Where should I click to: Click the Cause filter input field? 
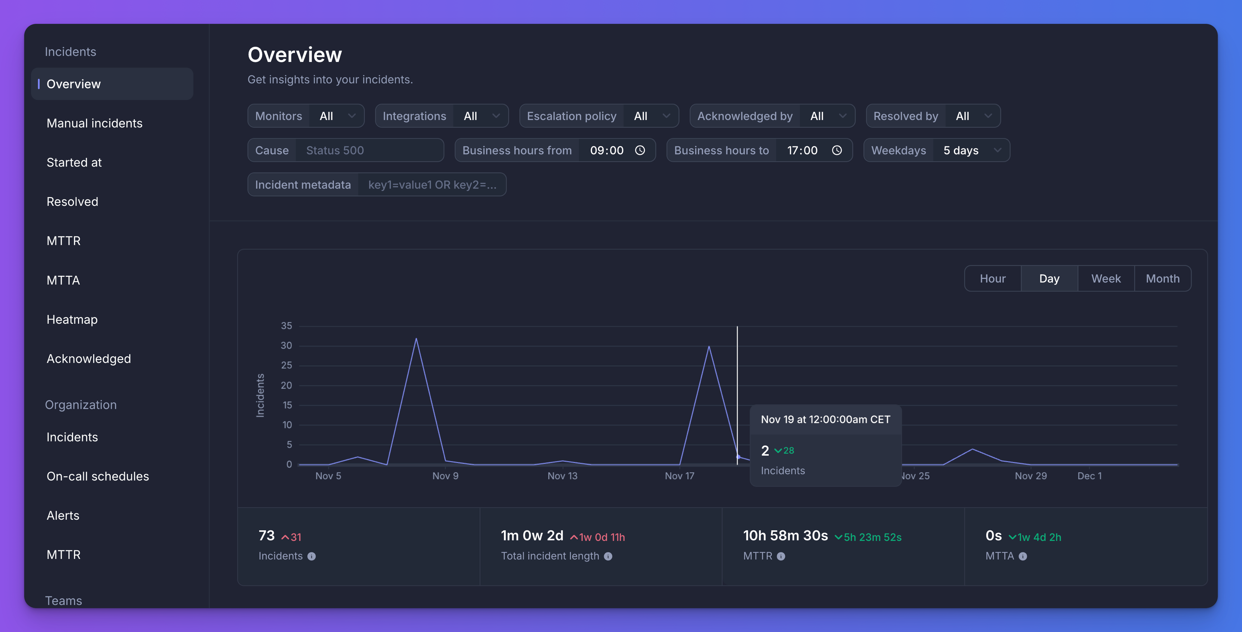[371, 150]
